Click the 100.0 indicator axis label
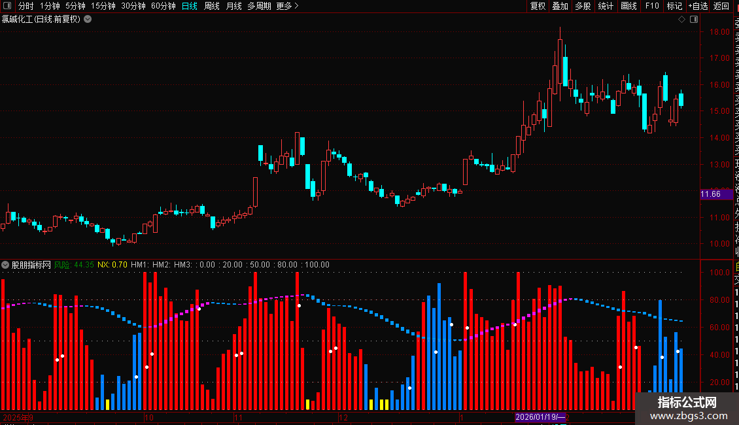 click(x=719, y=273)
